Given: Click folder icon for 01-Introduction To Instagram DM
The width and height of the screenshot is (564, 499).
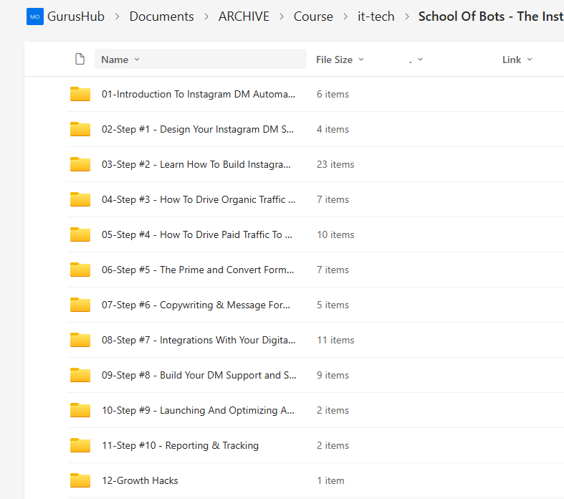Looking at the screenshot, I should coord(80,94).
